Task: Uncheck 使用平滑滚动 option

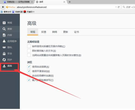Action: coord(29,71)
